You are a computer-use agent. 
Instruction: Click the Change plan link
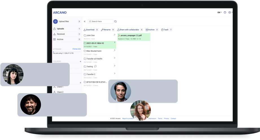[77, 49]
